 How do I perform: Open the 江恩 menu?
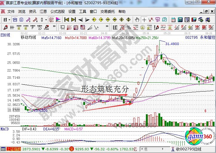[43, 12]
